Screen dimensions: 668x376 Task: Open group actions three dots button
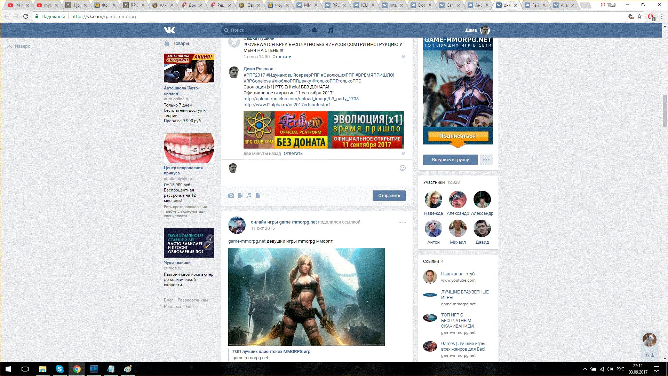486,160
